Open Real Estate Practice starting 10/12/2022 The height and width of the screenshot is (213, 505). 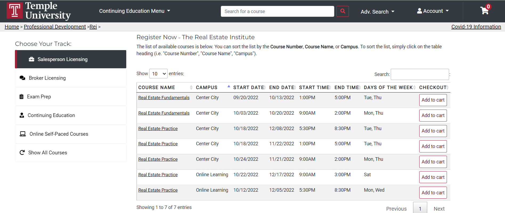pyautogui.click(x=158, y=190)
